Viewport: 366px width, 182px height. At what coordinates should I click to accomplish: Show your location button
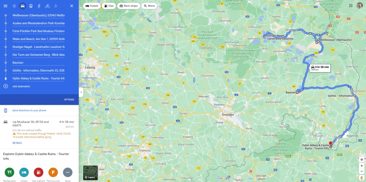[x=362, y=159]
